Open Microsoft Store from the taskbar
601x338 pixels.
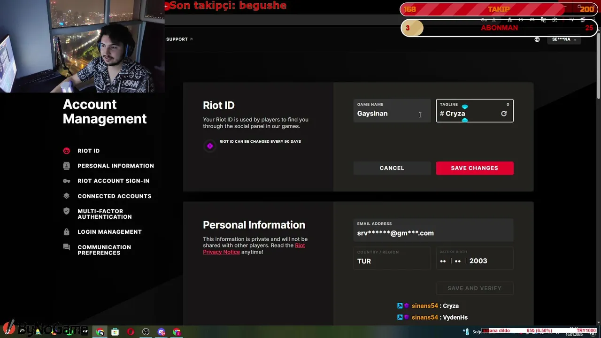[115, 332]
